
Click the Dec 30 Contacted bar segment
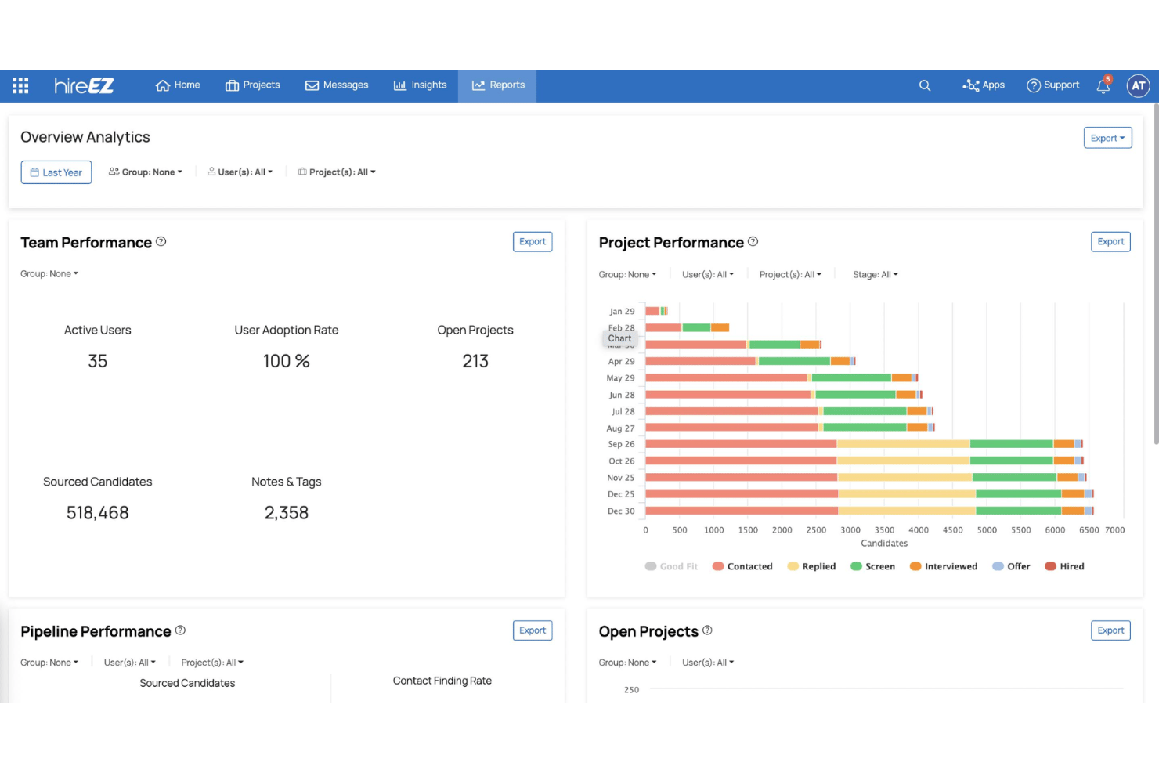click(742, 511)
